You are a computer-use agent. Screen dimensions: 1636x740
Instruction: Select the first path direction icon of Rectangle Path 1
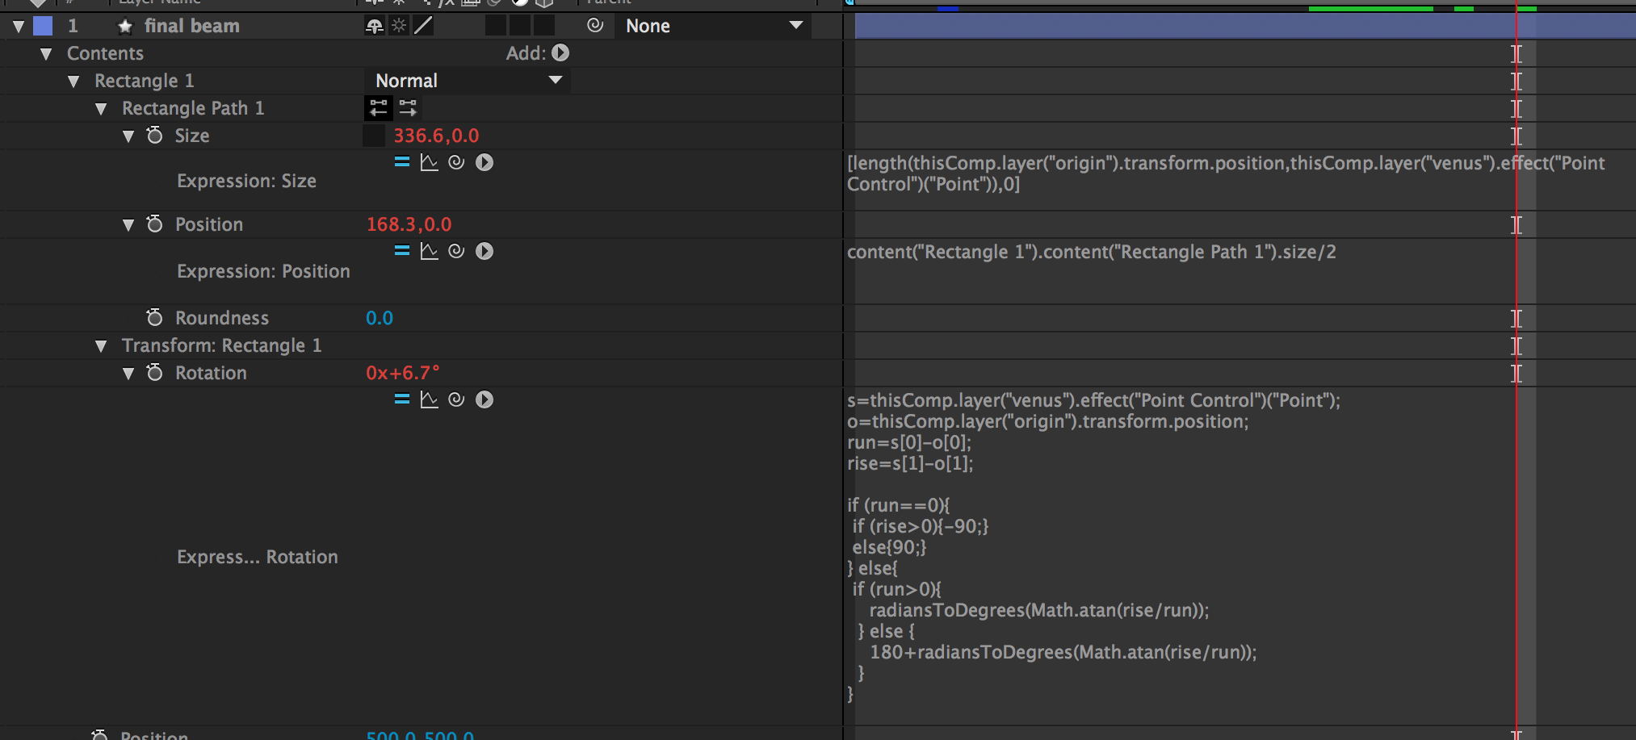point(378,107)
